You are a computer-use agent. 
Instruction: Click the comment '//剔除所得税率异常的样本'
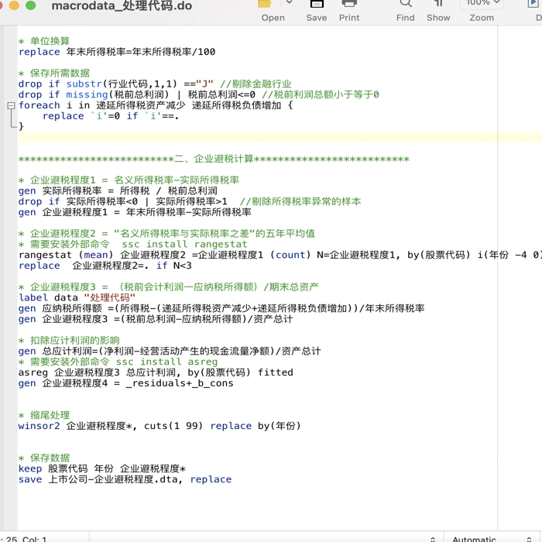click(300, 201)
